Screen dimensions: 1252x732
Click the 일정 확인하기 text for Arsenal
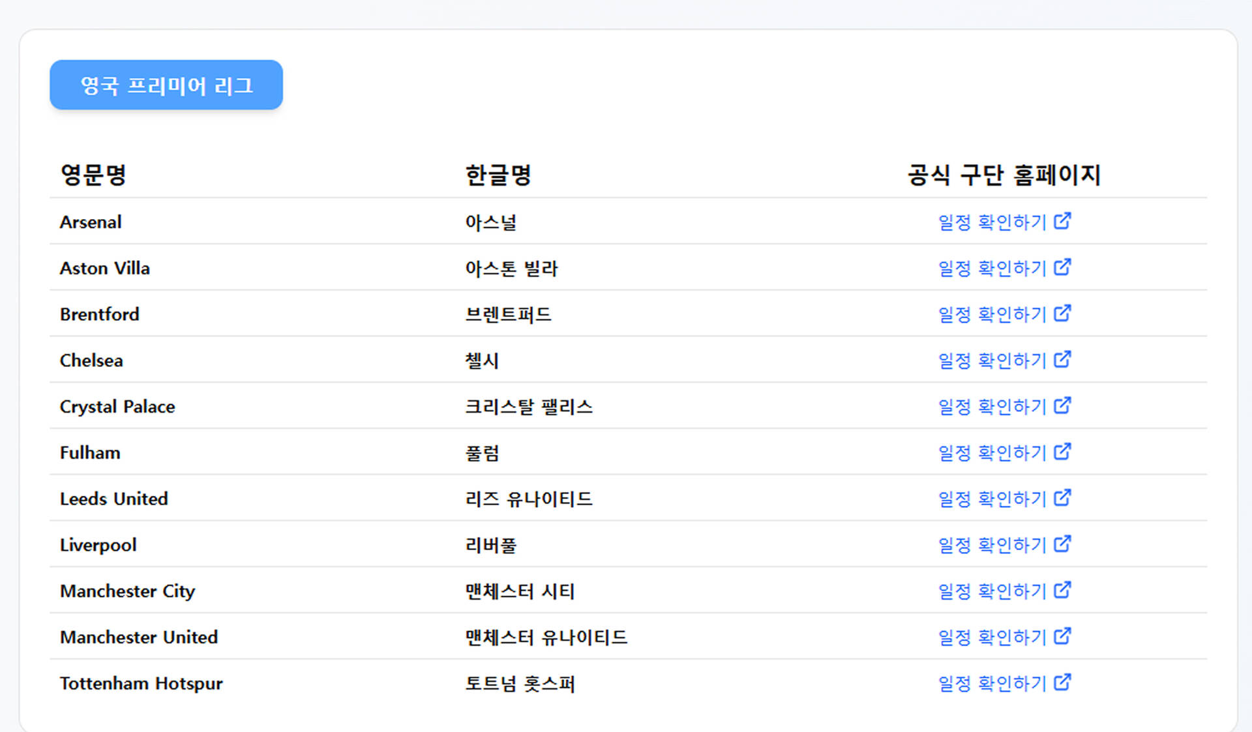[992, 222]
